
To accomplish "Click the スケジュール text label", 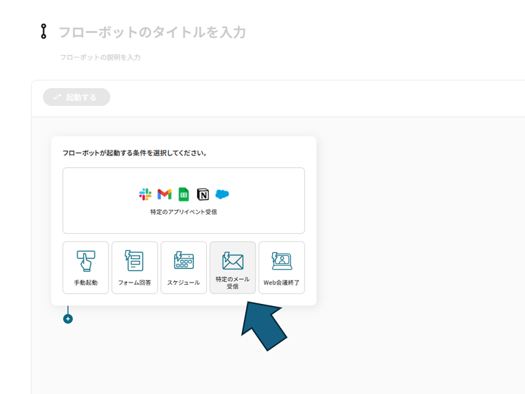I will (183, 283).
